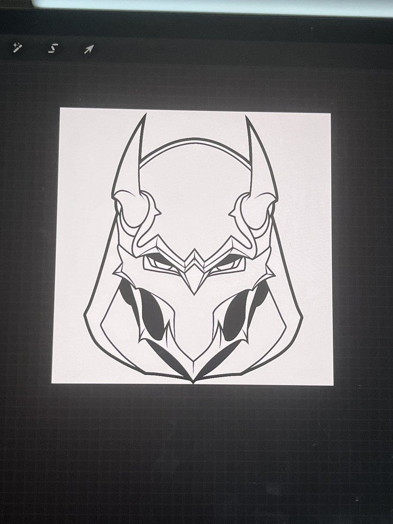Viewport: 393px width, 524px height.
Task: Select the Transform arrow tool
Action: coord(89,49)
